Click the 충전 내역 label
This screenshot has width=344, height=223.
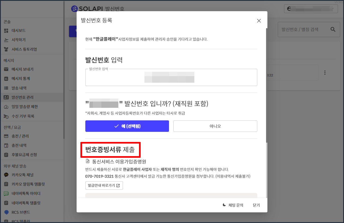point(19,145)
